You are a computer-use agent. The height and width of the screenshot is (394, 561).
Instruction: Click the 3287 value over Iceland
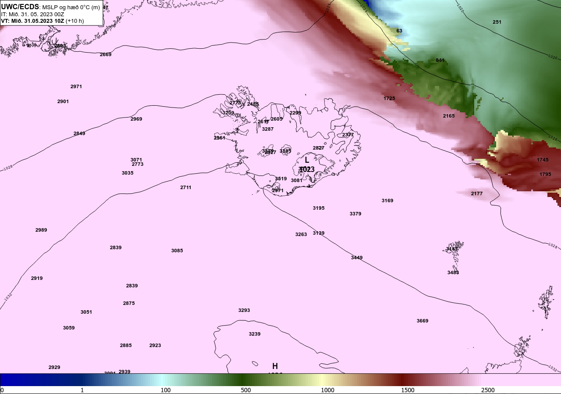pos(268,129)
